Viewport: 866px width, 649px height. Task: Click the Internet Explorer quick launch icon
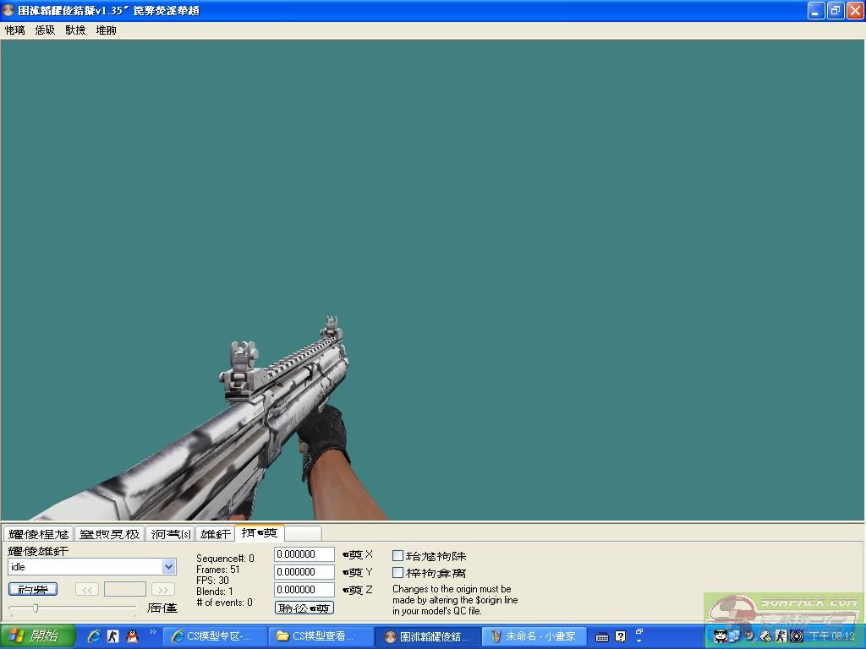[x=94, y=636]
